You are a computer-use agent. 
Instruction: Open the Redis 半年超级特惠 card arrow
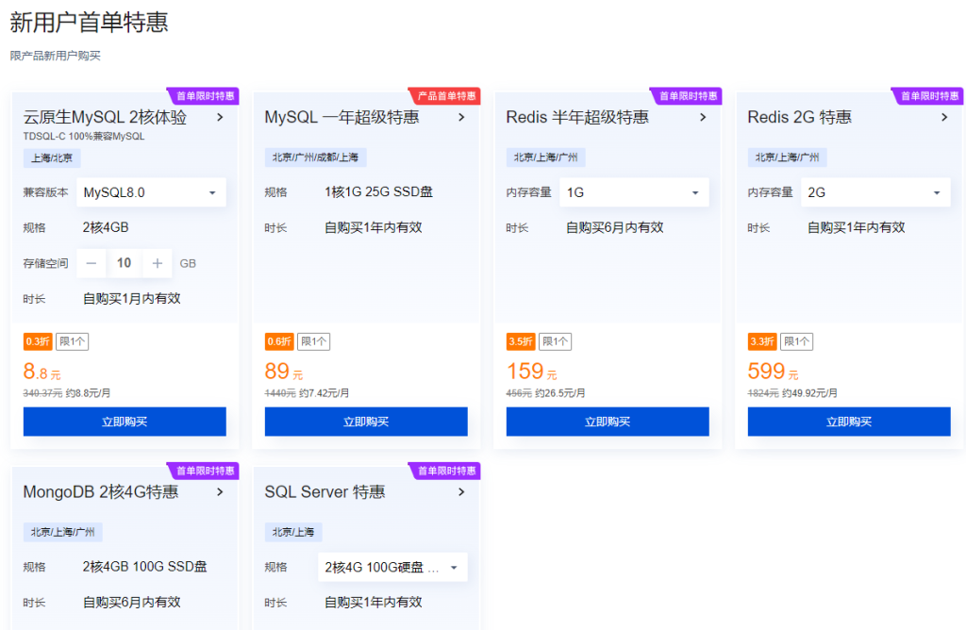[x=703, y=118]
